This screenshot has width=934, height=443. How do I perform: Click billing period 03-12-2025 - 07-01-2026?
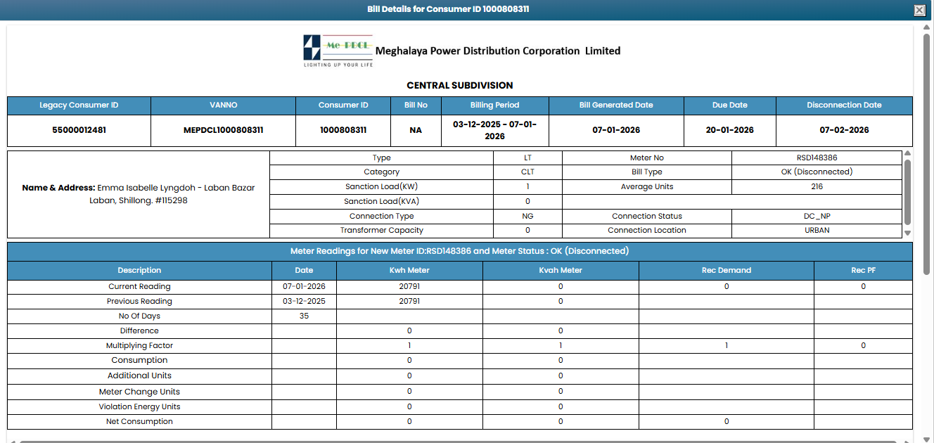coord(495,130)
